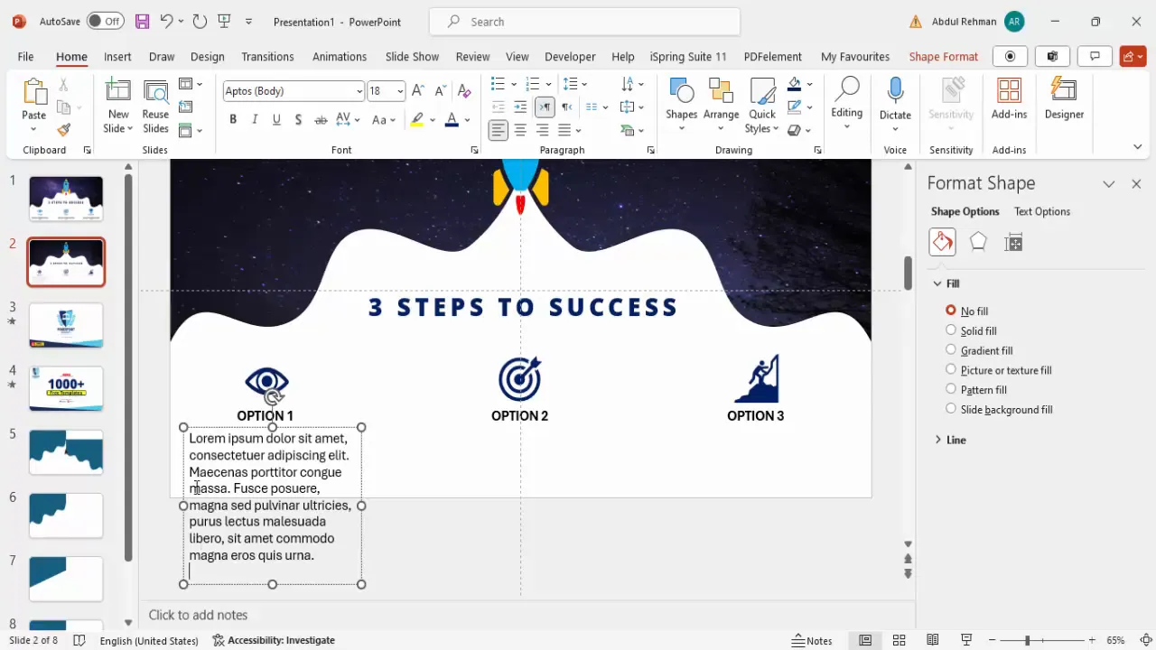Open the font size dropdown
The width and height of the screenshot is (1156, 650).
pyautogui.click(x=400, y=91)
